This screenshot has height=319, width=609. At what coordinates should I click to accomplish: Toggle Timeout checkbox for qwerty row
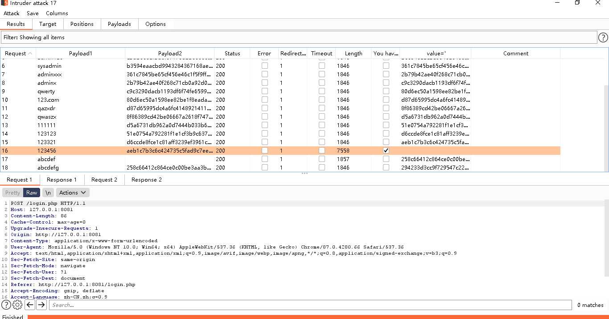pyautogui.click(x=322, y=91)
